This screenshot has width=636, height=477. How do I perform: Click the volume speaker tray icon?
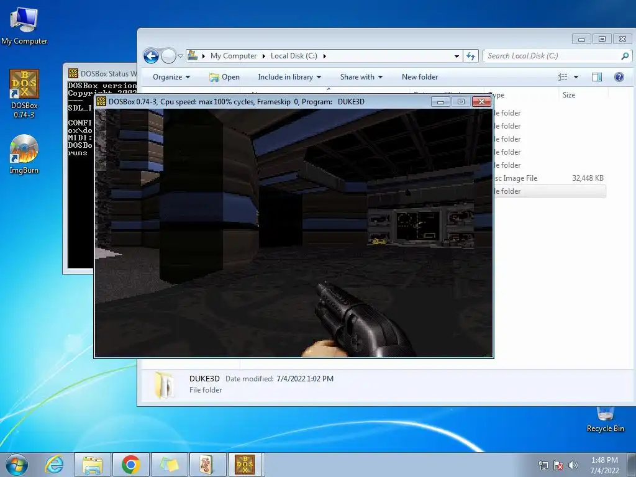[x=573, y=465]
